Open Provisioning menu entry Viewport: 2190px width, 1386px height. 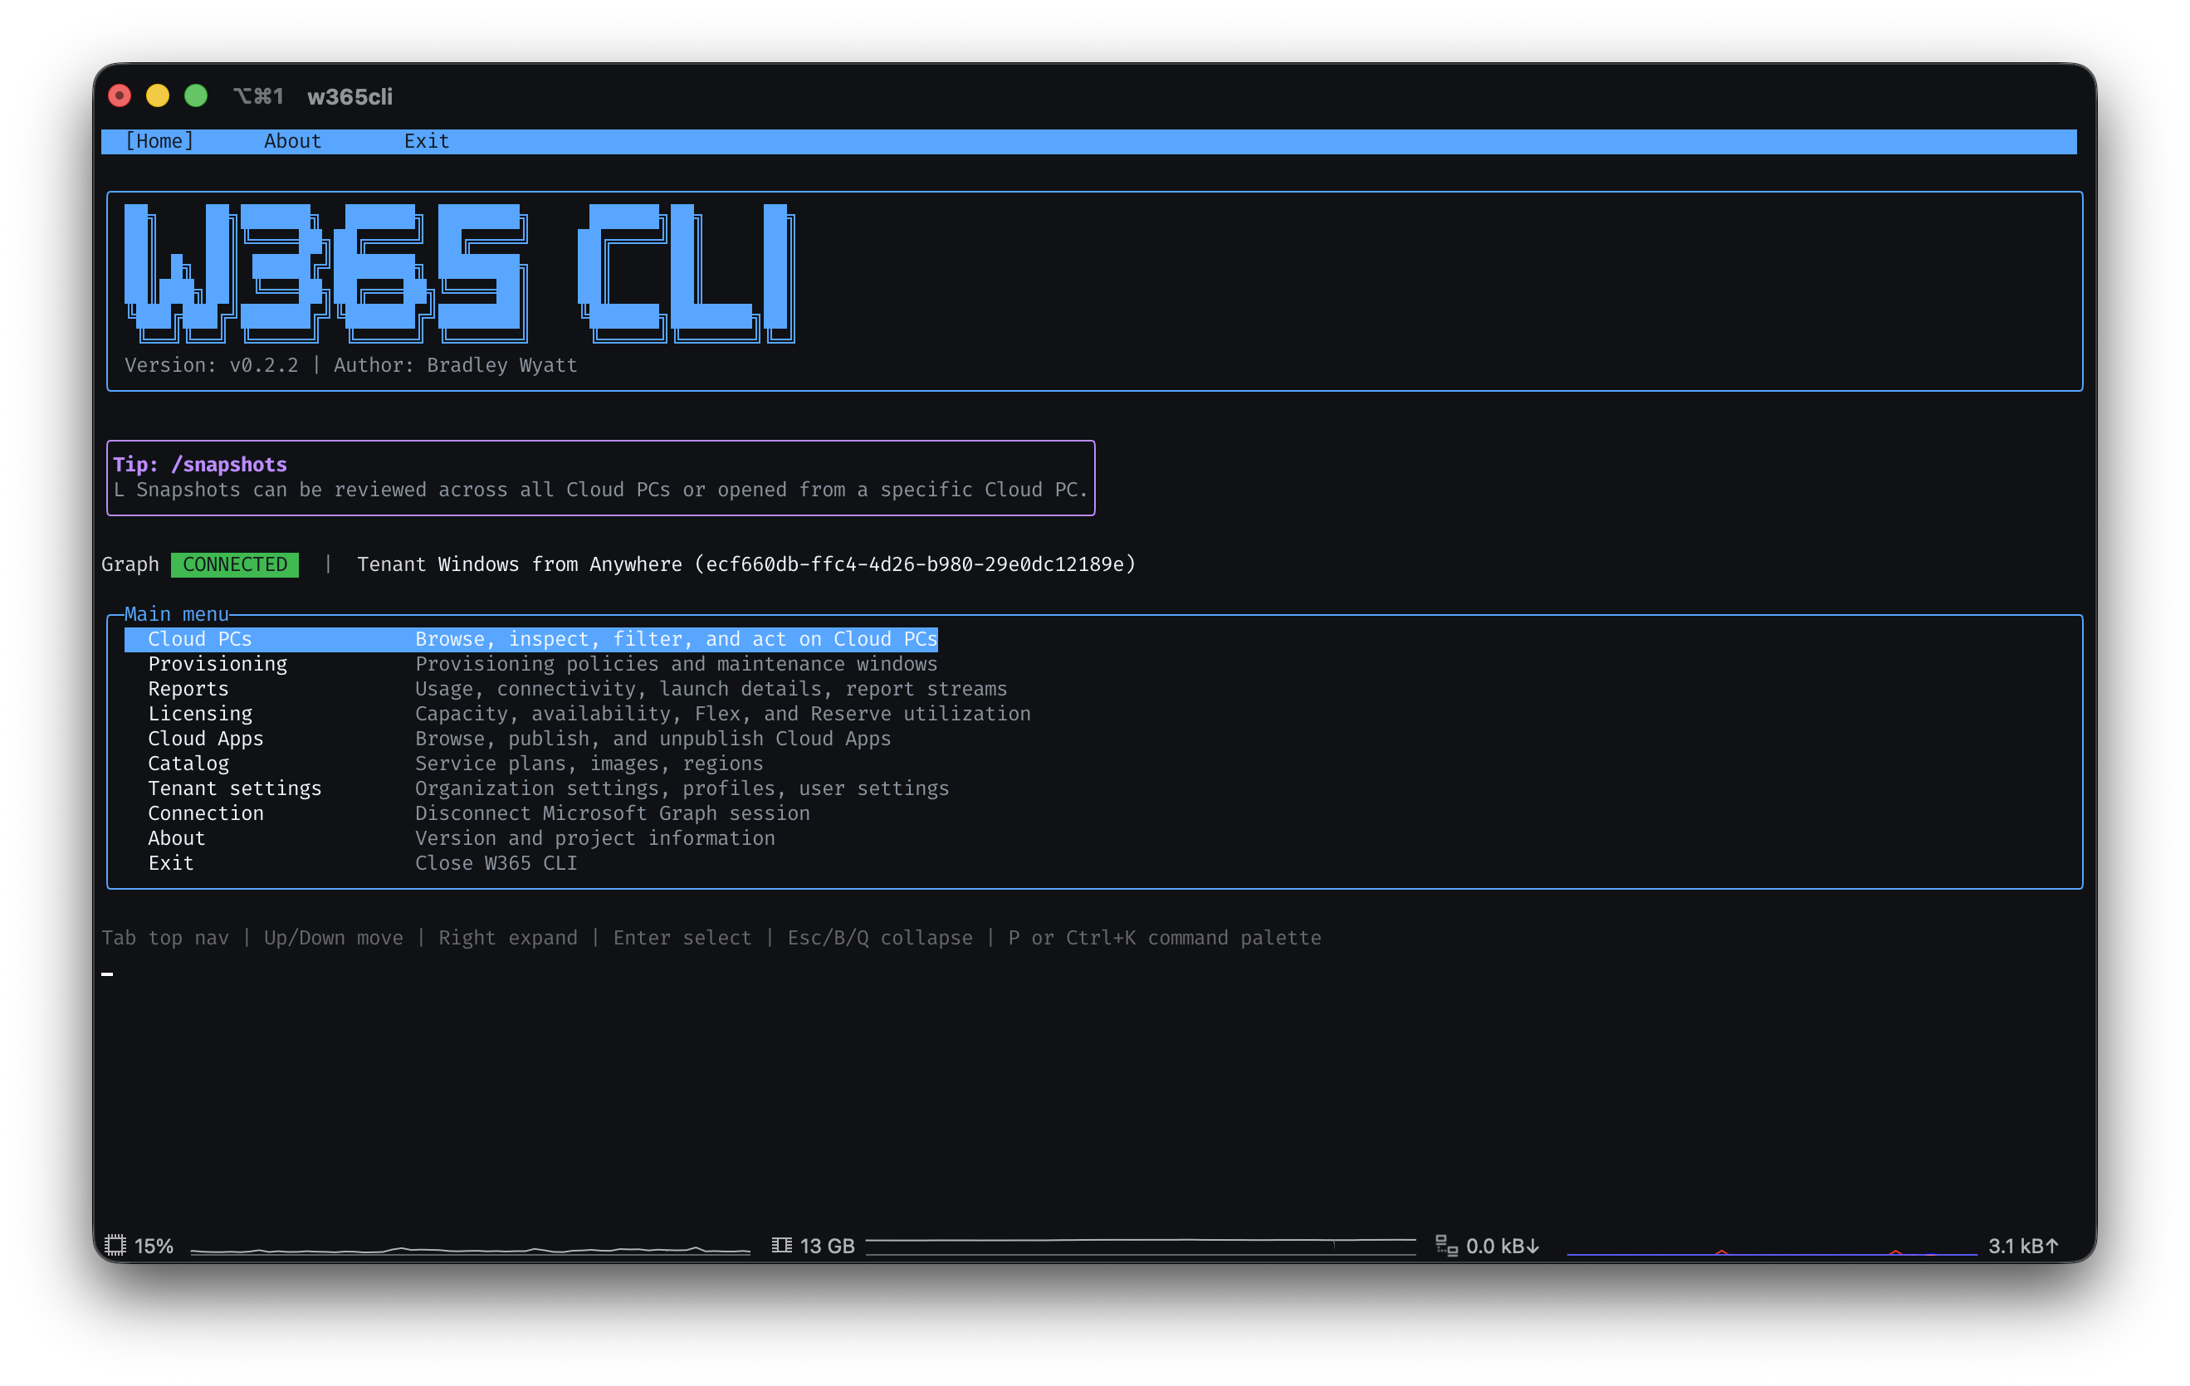(x=218, y=664)
